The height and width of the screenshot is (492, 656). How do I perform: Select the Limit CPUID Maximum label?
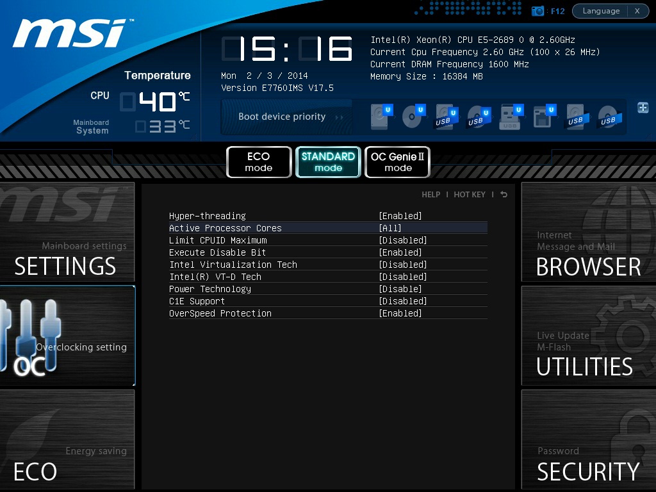(x=218, y=240)
